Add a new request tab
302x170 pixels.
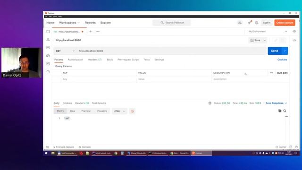coord(91,32)
